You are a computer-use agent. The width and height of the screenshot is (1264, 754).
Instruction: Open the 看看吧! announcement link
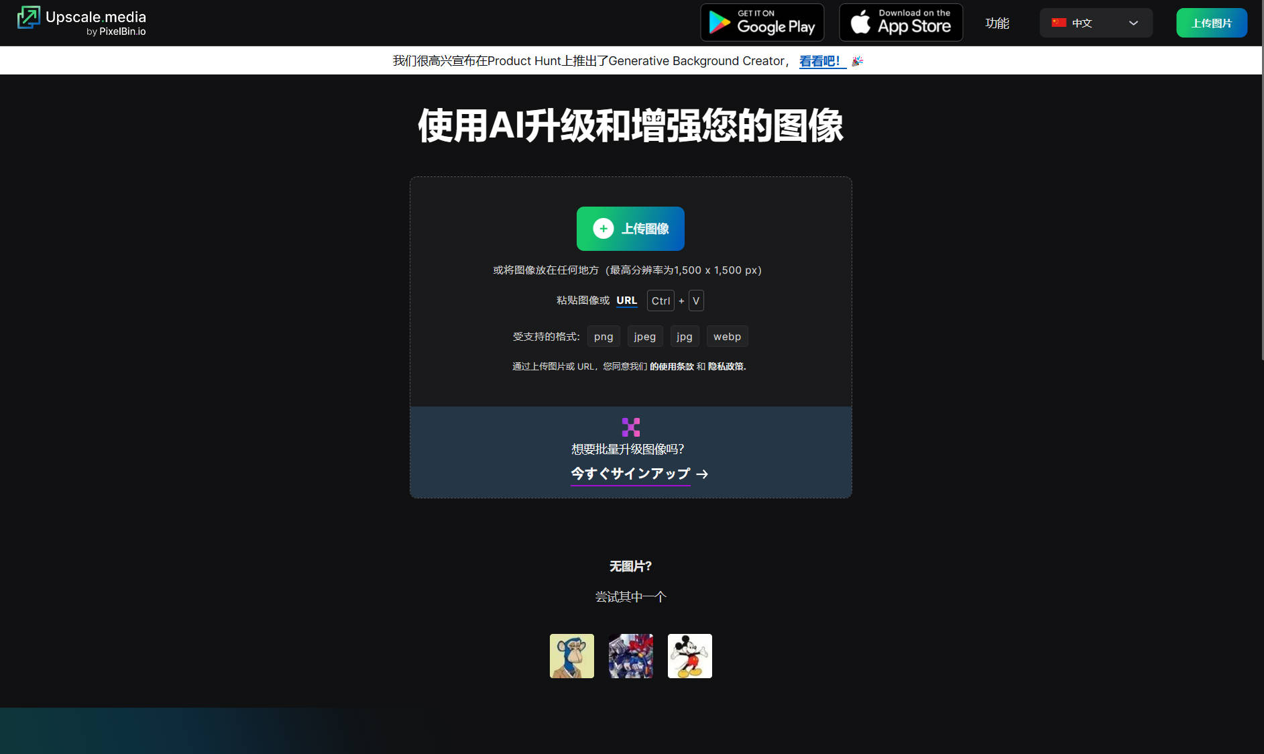[x=819, y=61]
